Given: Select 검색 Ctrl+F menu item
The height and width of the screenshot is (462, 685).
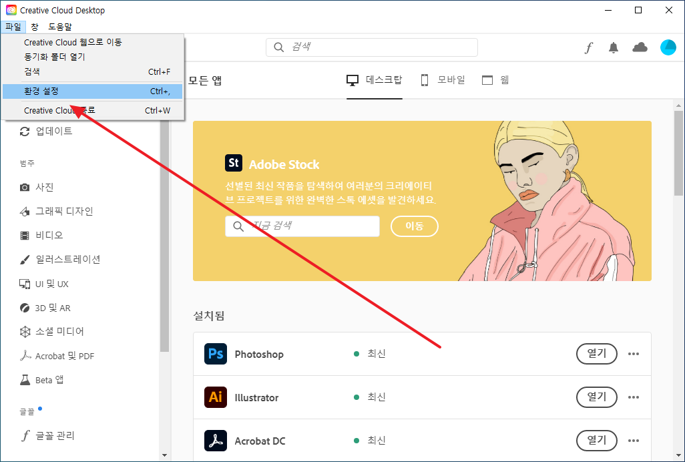Looking at the screenshot, I should pos(92,71).
